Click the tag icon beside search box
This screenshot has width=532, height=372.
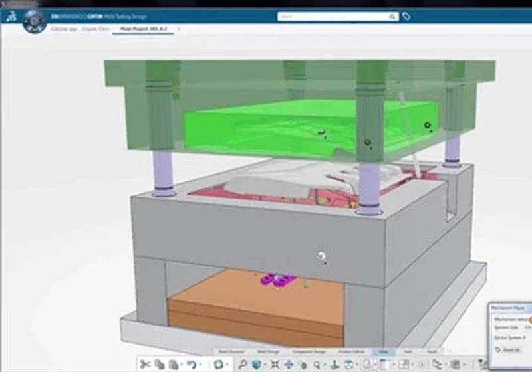click(406, 16)
